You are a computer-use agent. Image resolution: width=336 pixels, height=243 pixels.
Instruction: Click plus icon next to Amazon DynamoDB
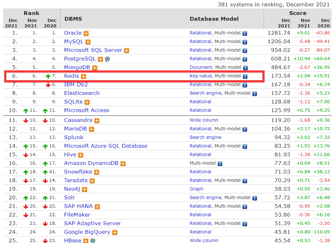tap(123, 164)
